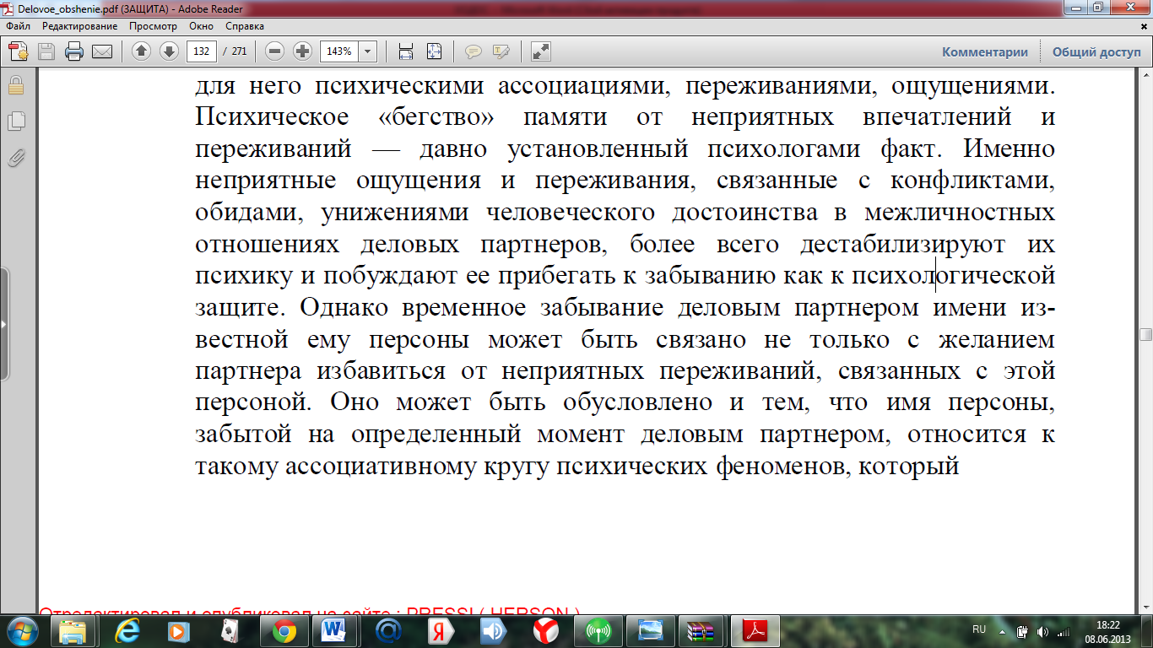Add a sticky note comment icon
The image size is (1153, 648).
coord(474,51)
